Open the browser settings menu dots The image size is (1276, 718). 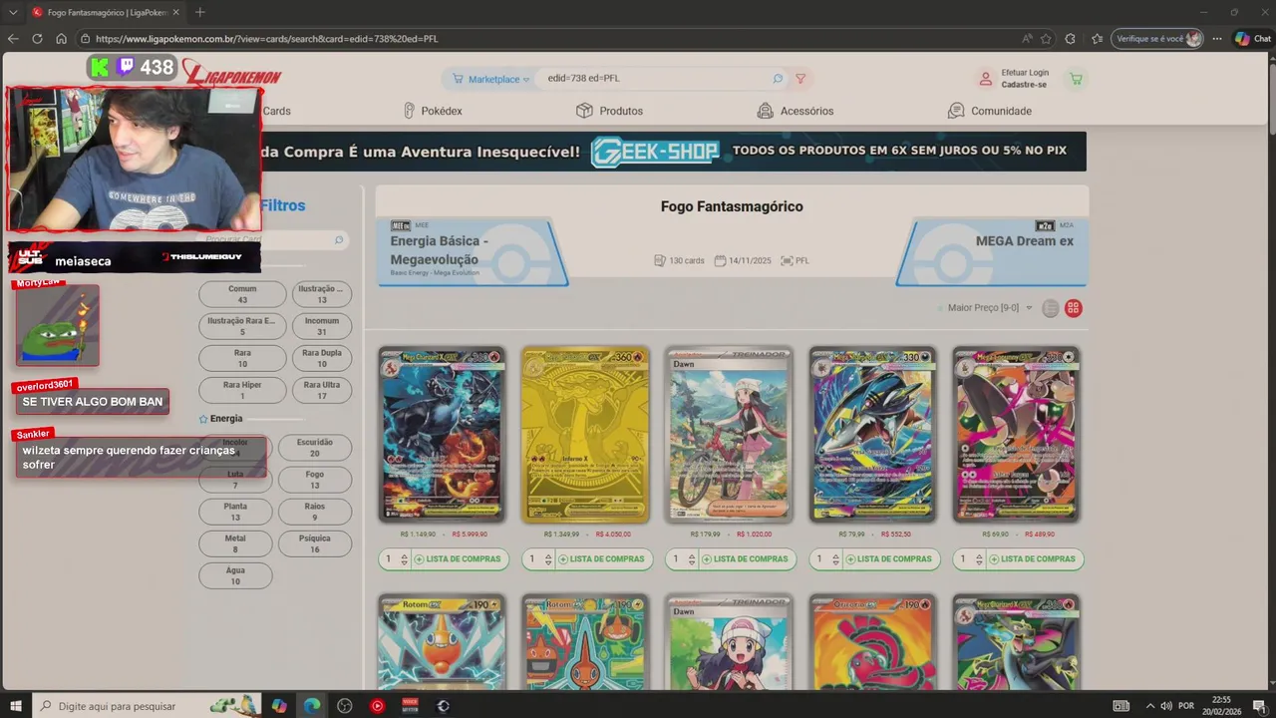pos(1217,39)
